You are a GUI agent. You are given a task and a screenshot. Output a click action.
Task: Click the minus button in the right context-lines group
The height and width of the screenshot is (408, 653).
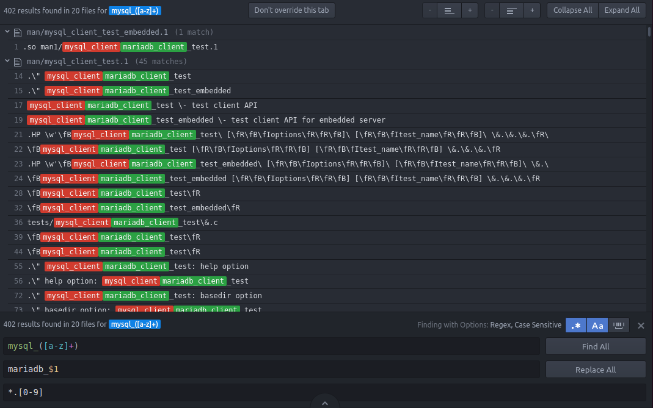pyautogui.click(x=492, y=10)
